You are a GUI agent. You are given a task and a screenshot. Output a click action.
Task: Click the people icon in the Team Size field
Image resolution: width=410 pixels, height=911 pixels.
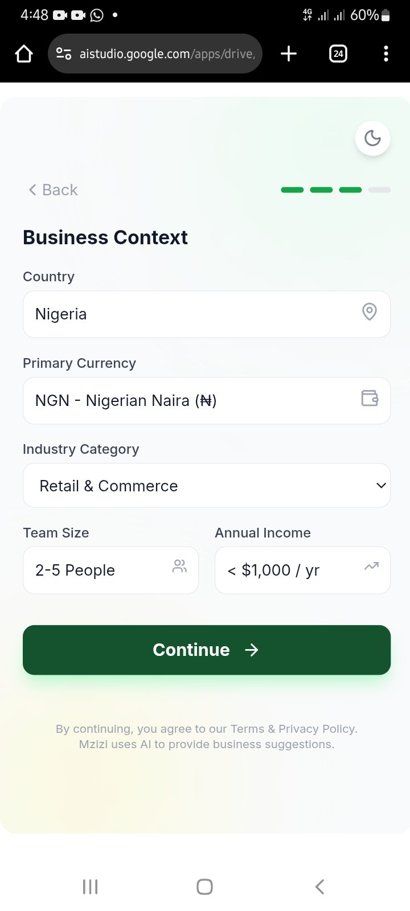(x=179, y=566)
